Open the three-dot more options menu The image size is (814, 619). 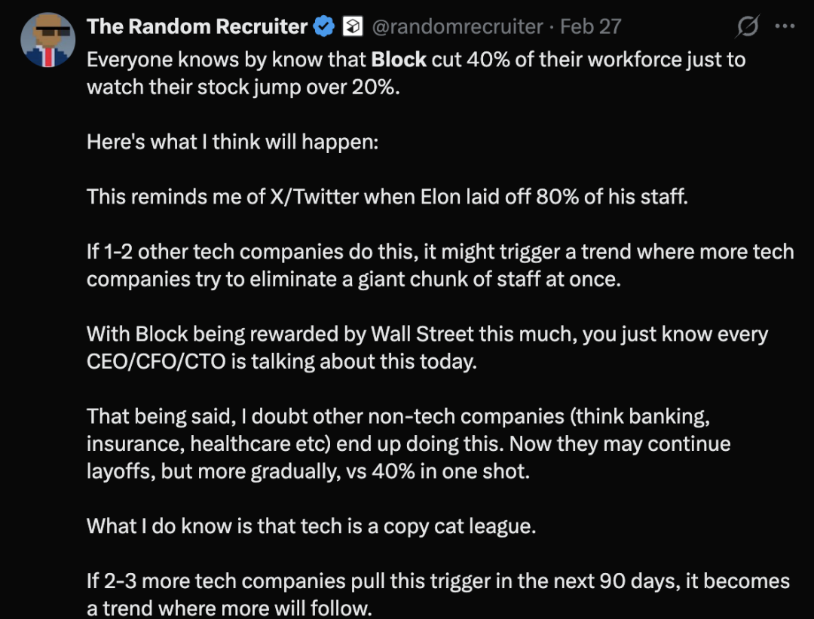[x=785, y=26]
